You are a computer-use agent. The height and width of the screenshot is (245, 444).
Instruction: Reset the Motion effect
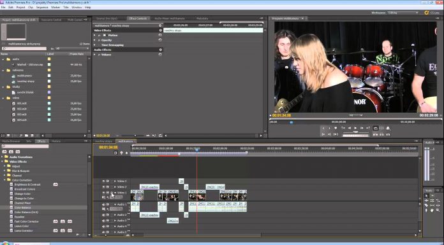160,36
